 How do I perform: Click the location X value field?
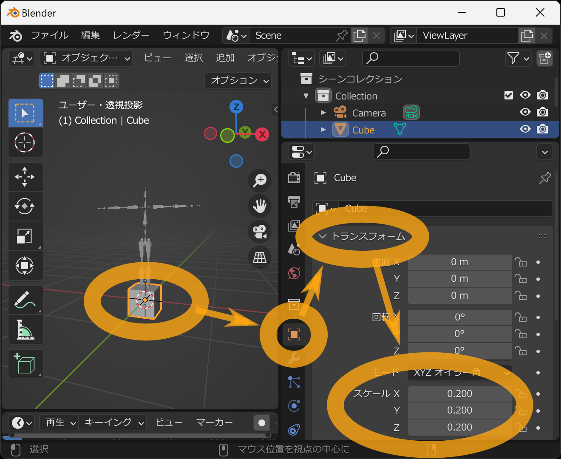[x=460, y=262]
